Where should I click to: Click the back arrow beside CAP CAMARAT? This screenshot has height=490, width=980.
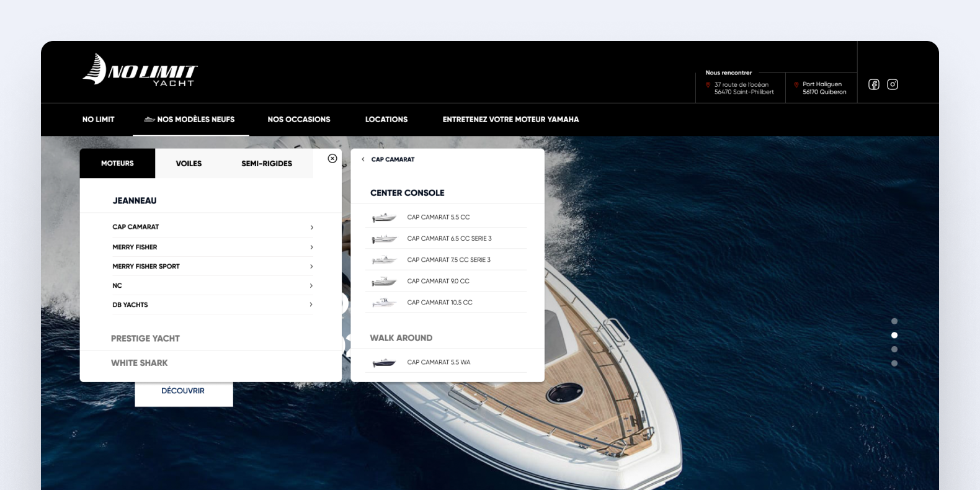tap(363, 159)
